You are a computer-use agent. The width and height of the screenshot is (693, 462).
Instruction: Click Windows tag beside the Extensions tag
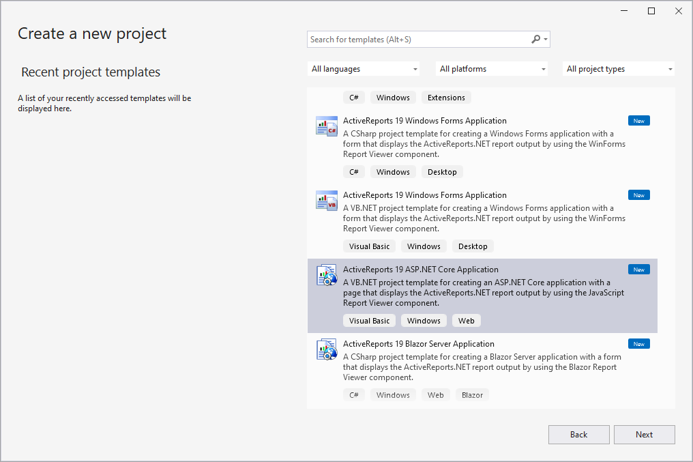click(x=393, y=98)
